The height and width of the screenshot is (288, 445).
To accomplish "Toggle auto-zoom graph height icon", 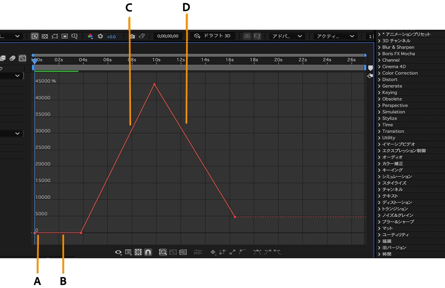I will (x=163, y=252).
